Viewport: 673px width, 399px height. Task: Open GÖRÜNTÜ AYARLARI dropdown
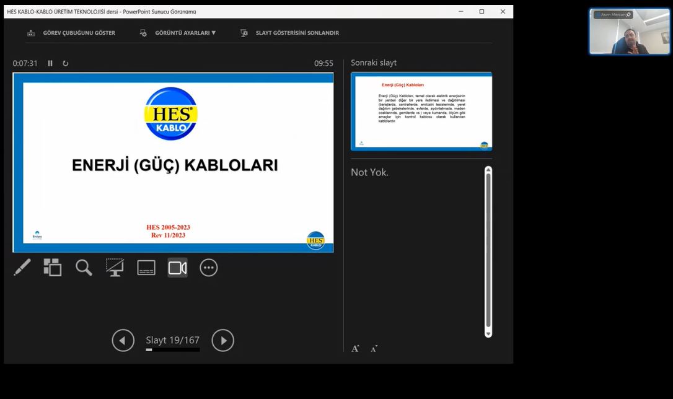(185, 33)
